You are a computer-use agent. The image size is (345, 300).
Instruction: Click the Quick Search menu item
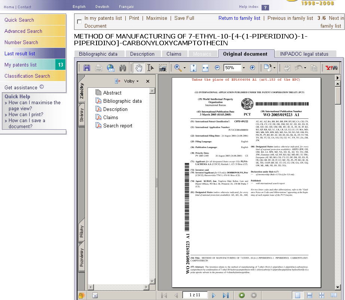tap(33, 20)
